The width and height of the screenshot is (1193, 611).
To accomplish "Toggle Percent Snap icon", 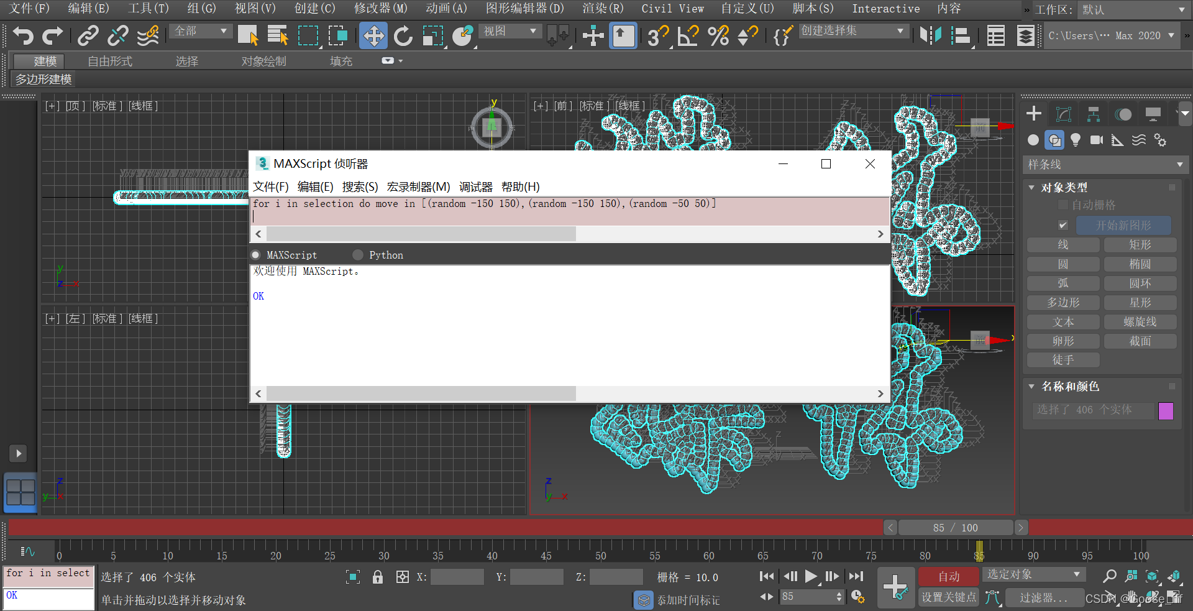I will coord(718,36).
